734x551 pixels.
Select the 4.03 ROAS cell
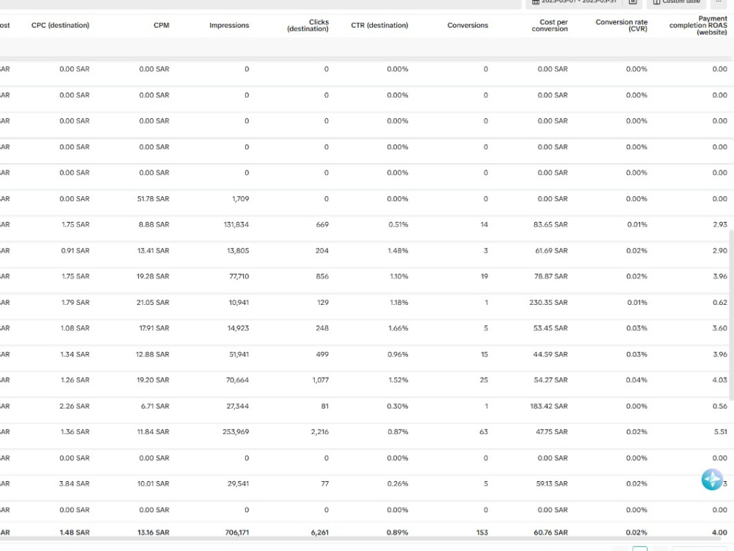tap(720, 381)
